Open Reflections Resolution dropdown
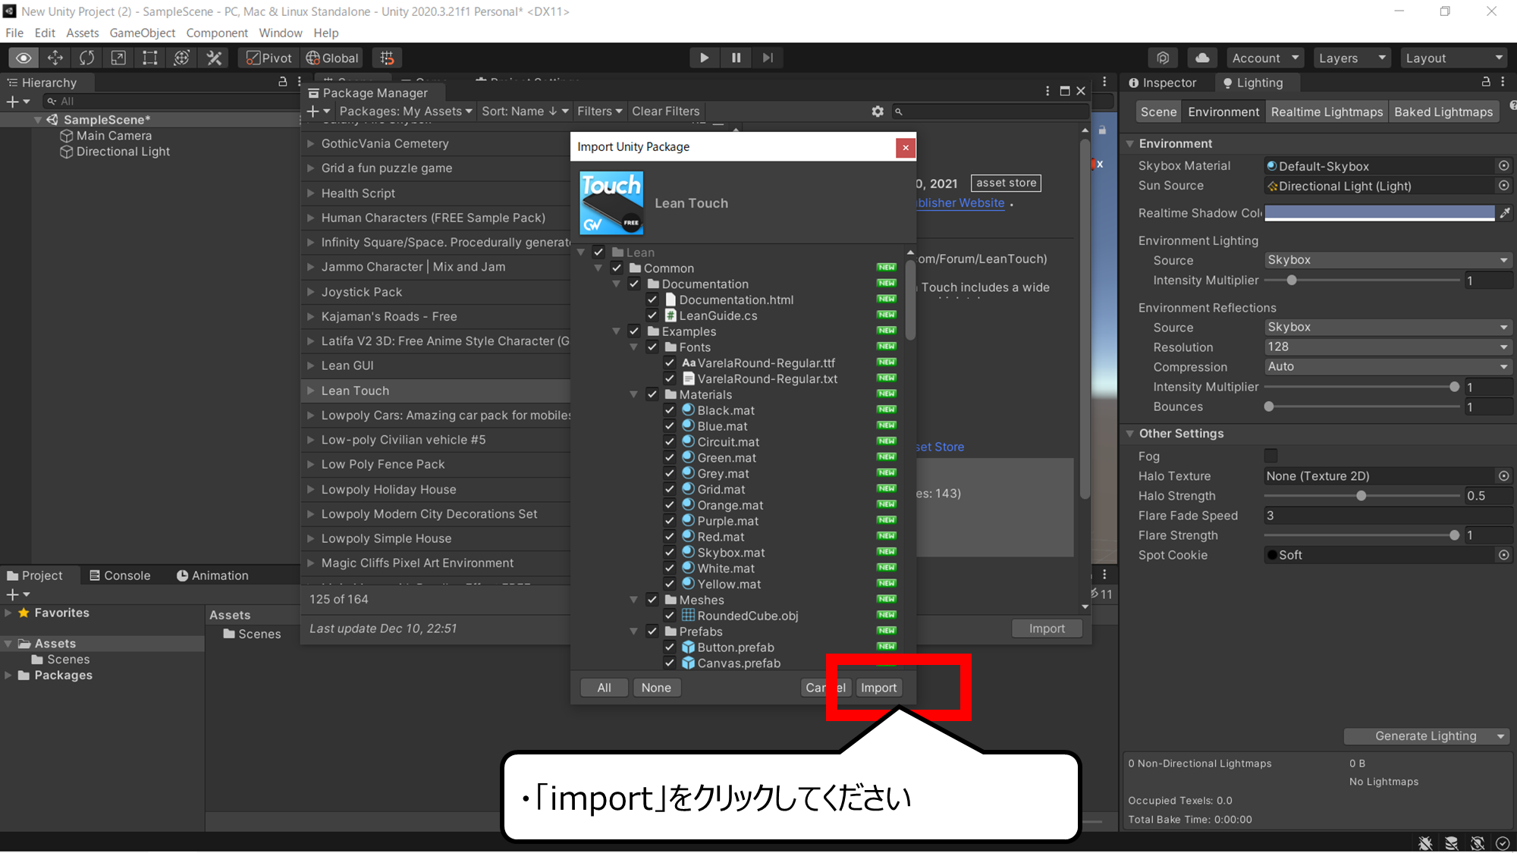Image resolution: width=1517 pixels, height=853 pixels. 1388,347
